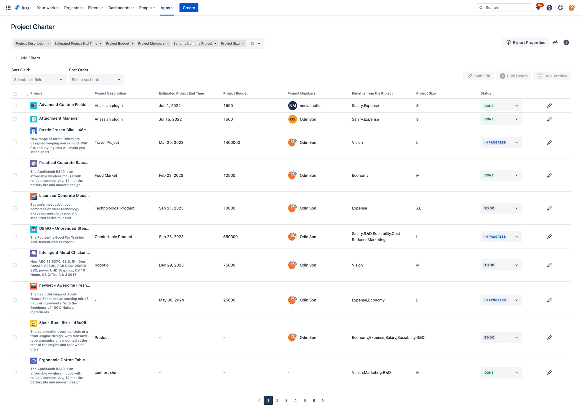The height and width of the screenshot is (405, 582).
Task: Open status dropdown for Rustic Frozen Bike
Action: (501, 143)
